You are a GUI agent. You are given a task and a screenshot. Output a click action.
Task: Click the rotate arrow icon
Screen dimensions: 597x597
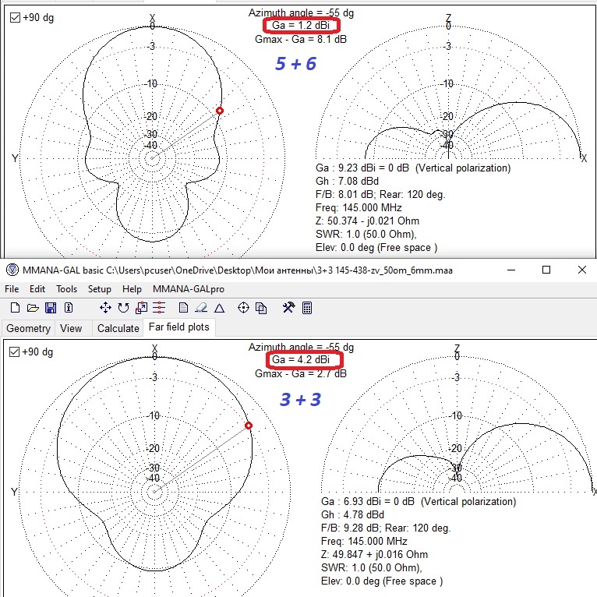[x=123, y=309]
